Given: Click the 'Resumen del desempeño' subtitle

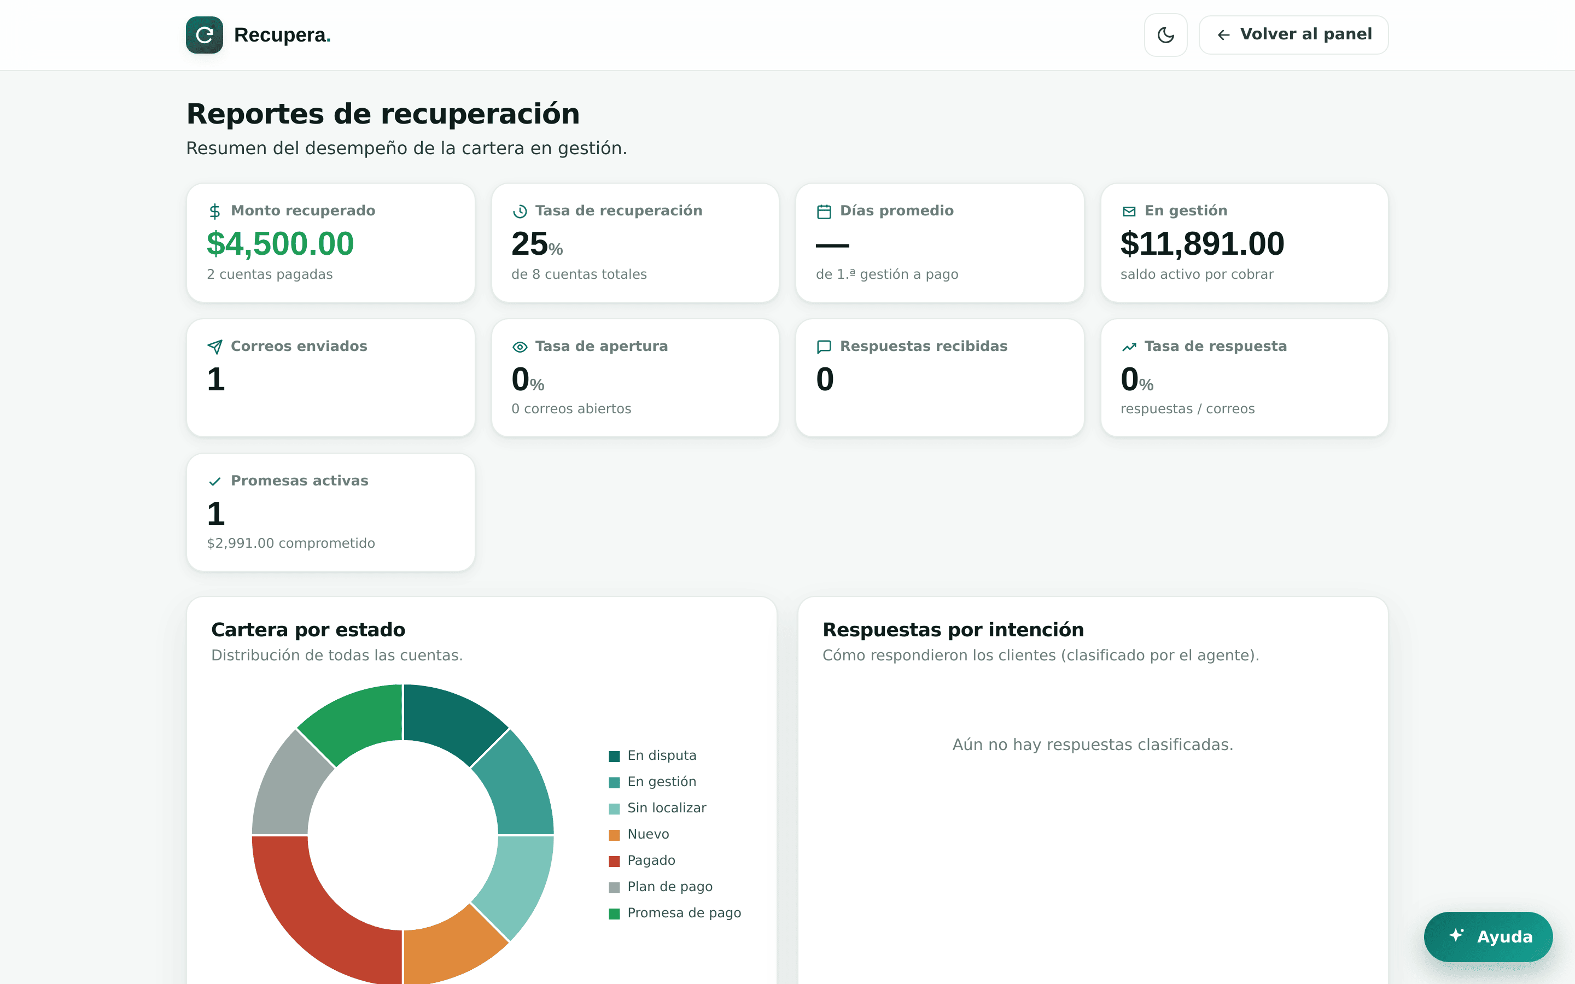Looking at the screenshot, I should click(x=407, y=148).
